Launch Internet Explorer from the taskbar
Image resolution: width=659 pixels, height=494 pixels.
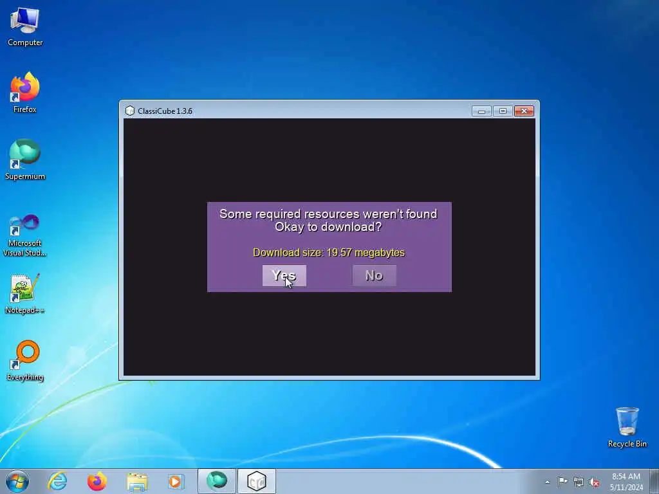(x=57, y=481)
